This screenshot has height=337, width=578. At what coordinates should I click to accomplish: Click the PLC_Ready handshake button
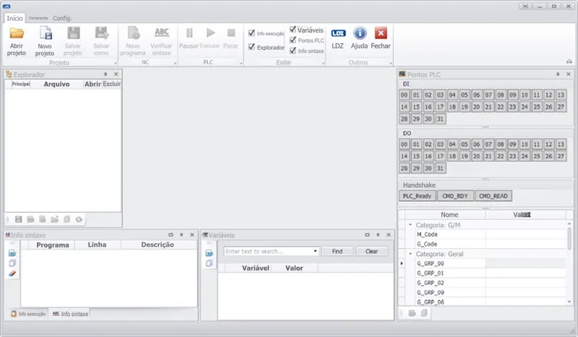coord(417,196)
